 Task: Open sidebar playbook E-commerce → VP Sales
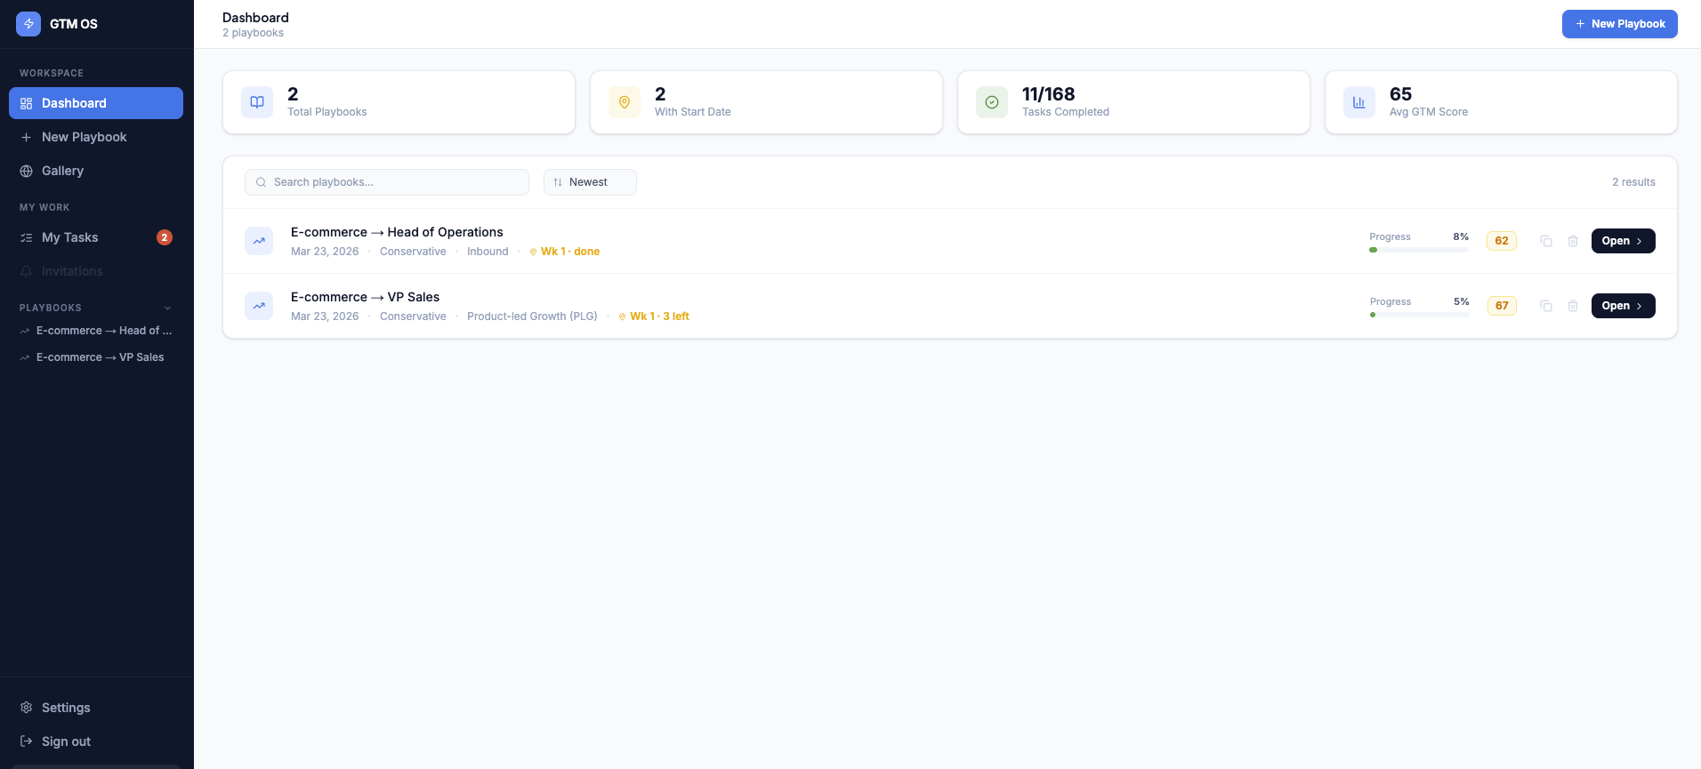(x=96, y=357)
